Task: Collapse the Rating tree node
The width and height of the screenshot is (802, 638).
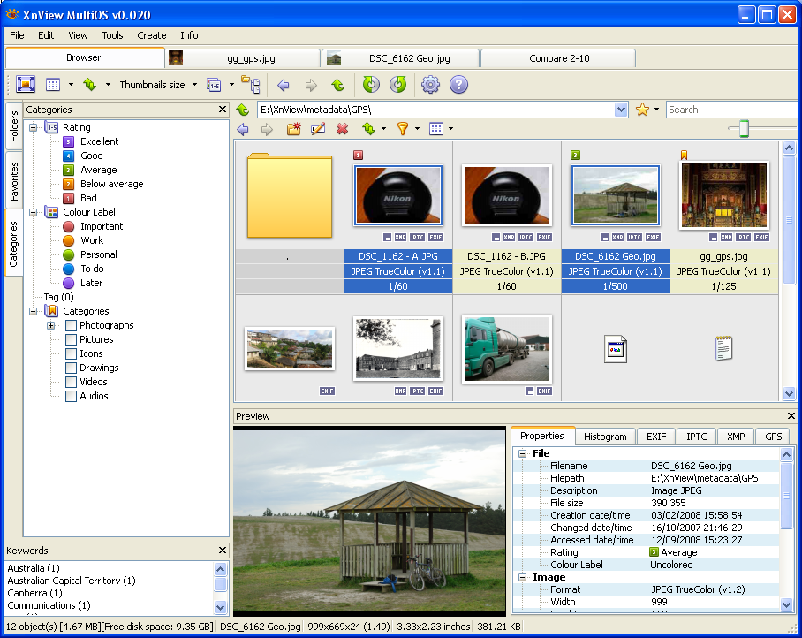Action: click(34, 127)
